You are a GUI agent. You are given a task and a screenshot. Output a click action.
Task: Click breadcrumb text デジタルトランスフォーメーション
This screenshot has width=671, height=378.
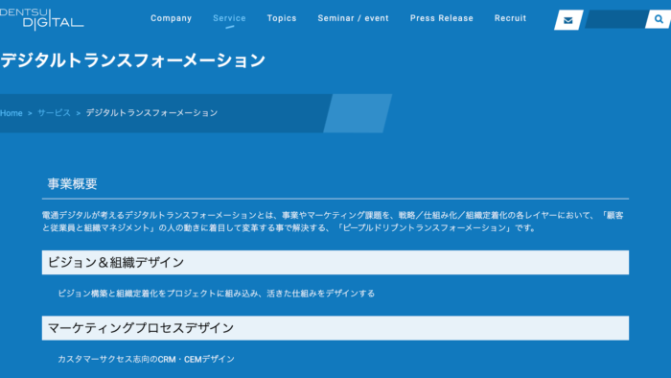pos(151,113)
